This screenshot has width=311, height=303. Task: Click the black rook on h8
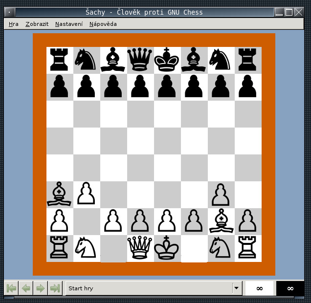(x=247, y=60)
